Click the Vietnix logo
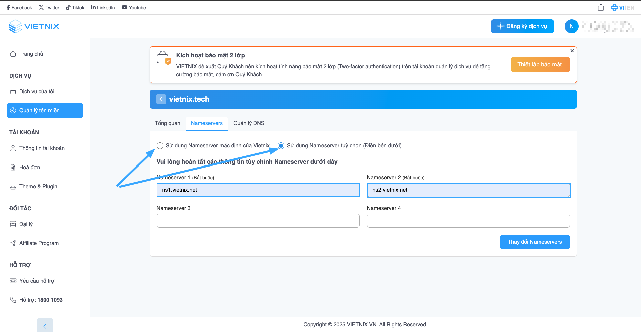641x332 pixels. point(34,26)
